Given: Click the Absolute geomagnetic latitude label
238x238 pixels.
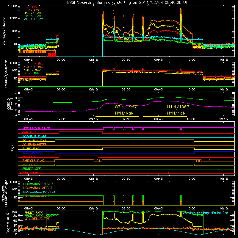Looking at the screenshot, I should (206, 213).
